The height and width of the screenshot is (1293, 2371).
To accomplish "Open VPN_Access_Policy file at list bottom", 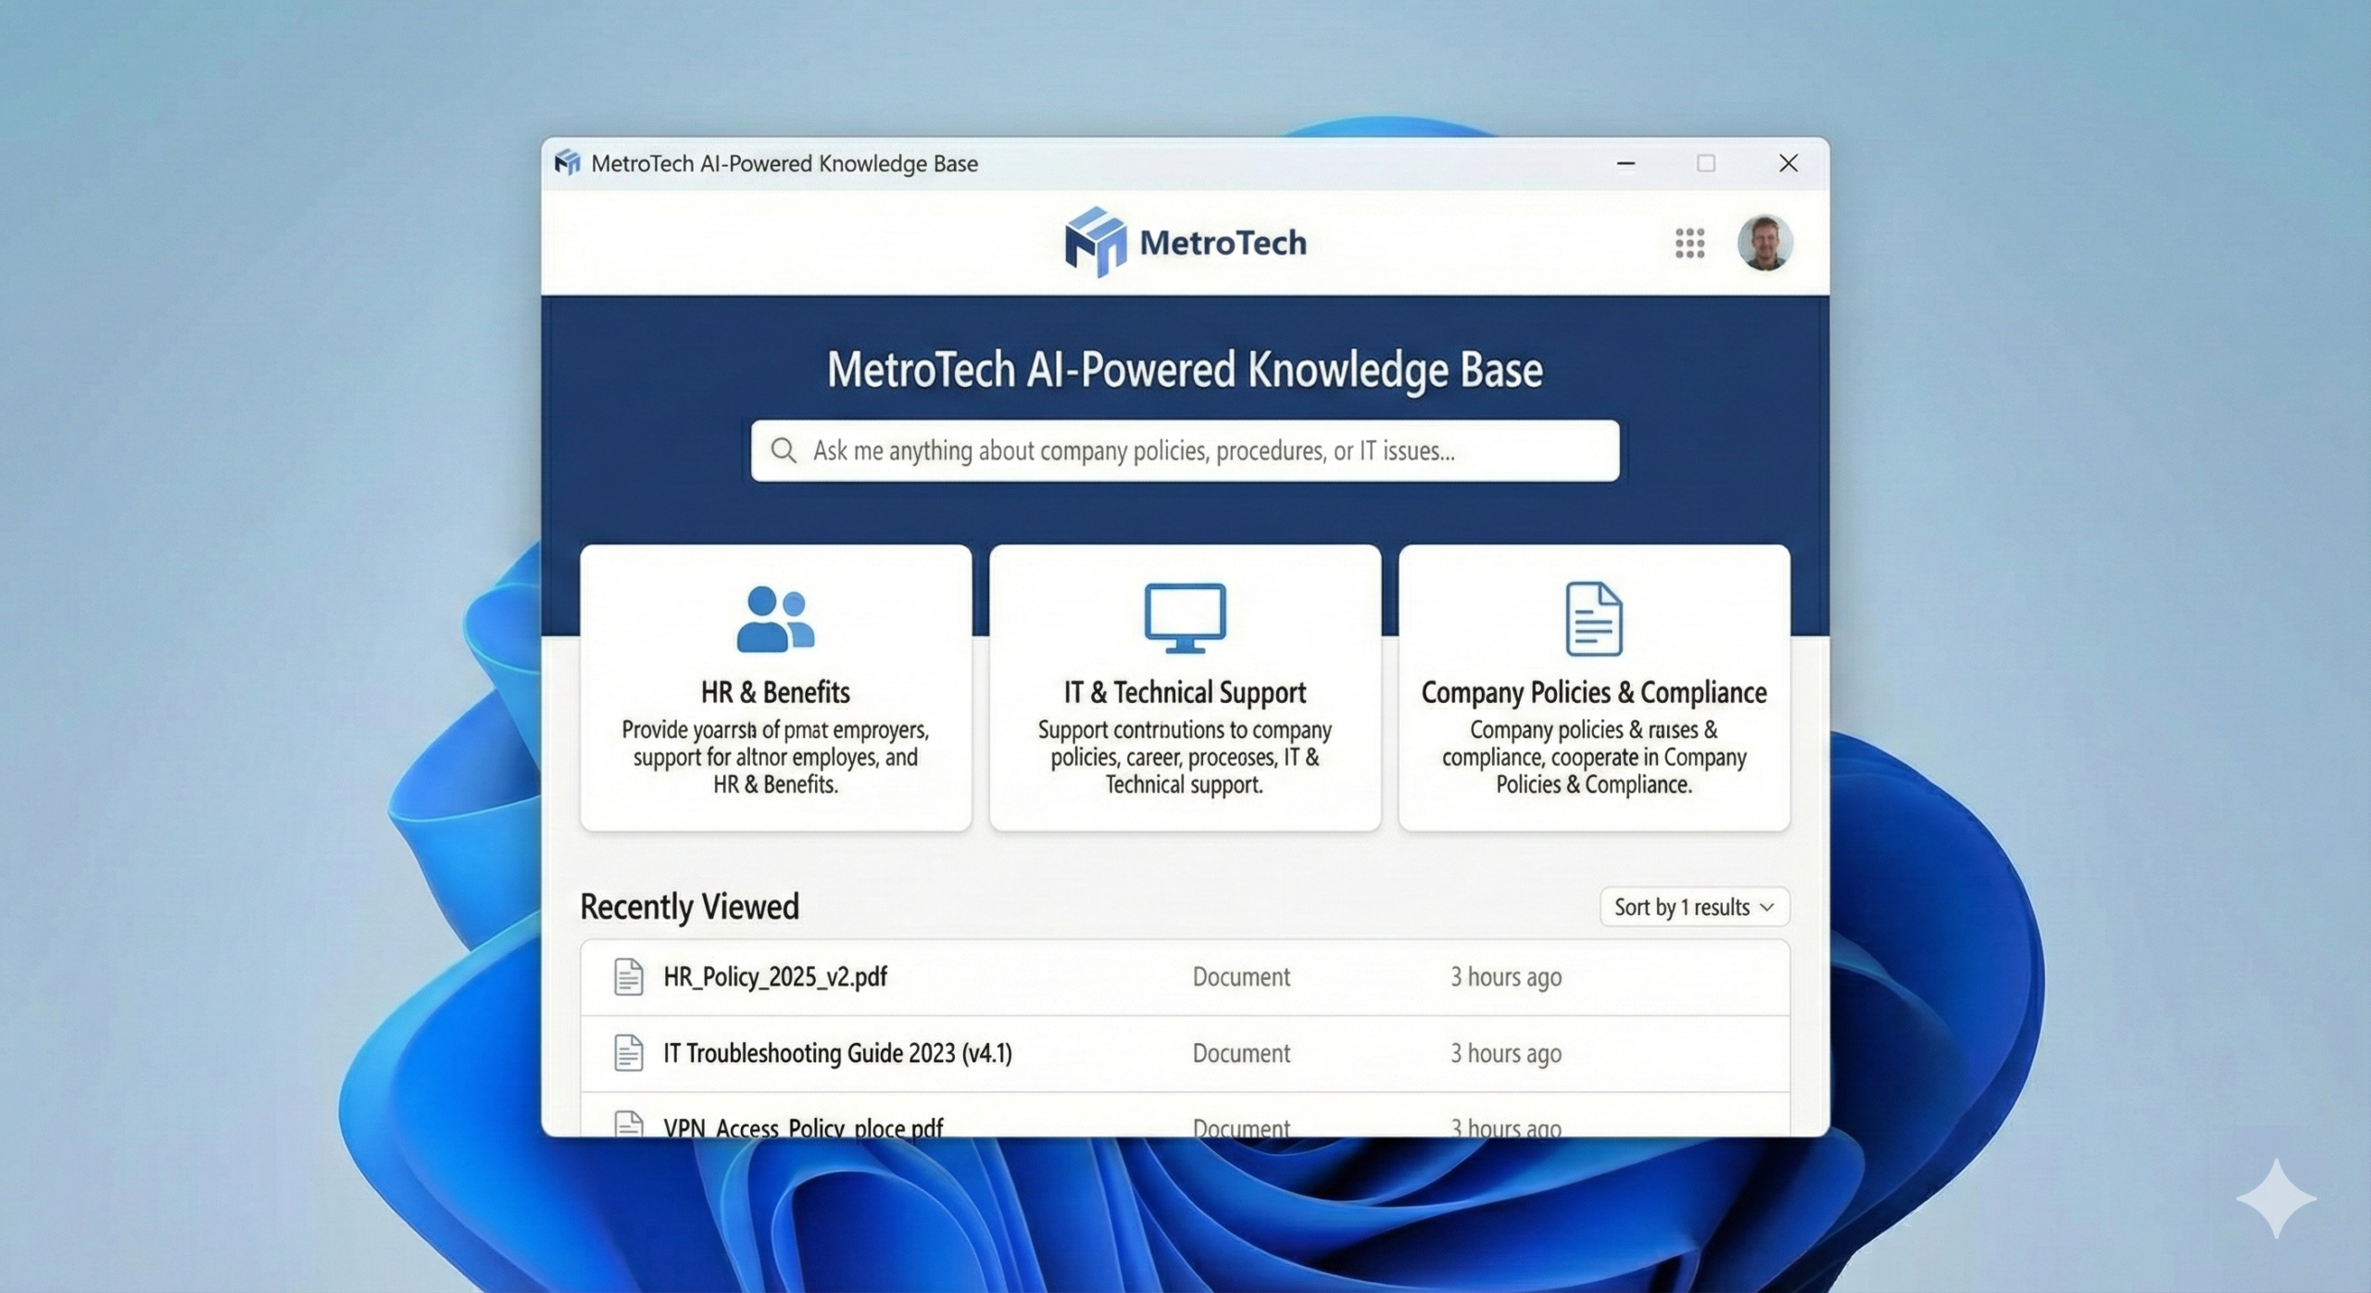I will tap(803, 1126).
